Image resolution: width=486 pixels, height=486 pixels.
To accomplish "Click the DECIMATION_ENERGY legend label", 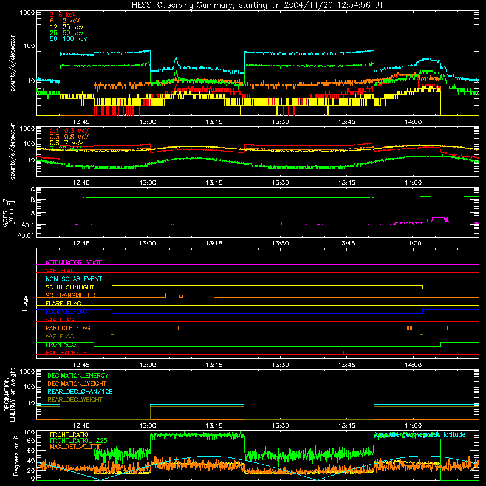I will click(78, 375).
